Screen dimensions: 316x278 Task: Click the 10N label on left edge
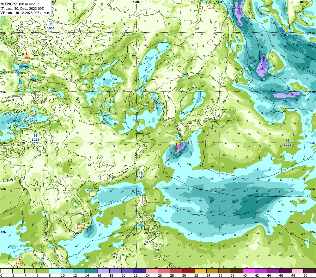point(3,232)
